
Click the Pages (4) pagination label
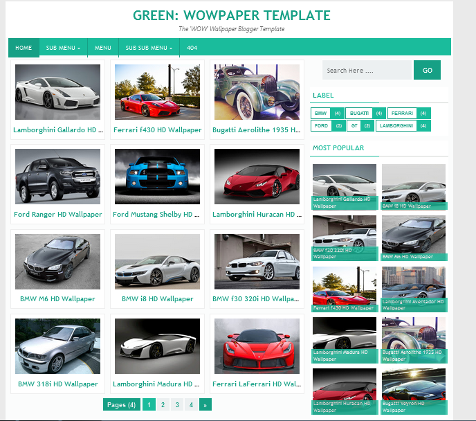[x=122, y=404]
